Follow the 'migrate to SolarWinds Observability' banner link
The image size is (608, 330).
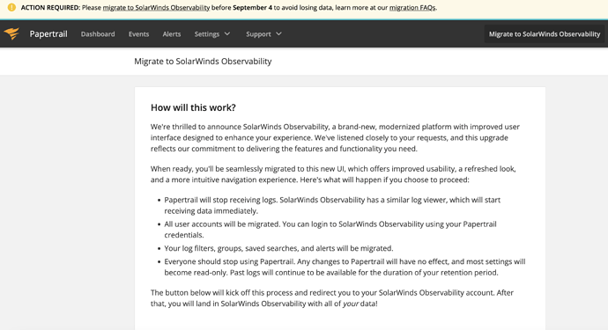point(156,8)
